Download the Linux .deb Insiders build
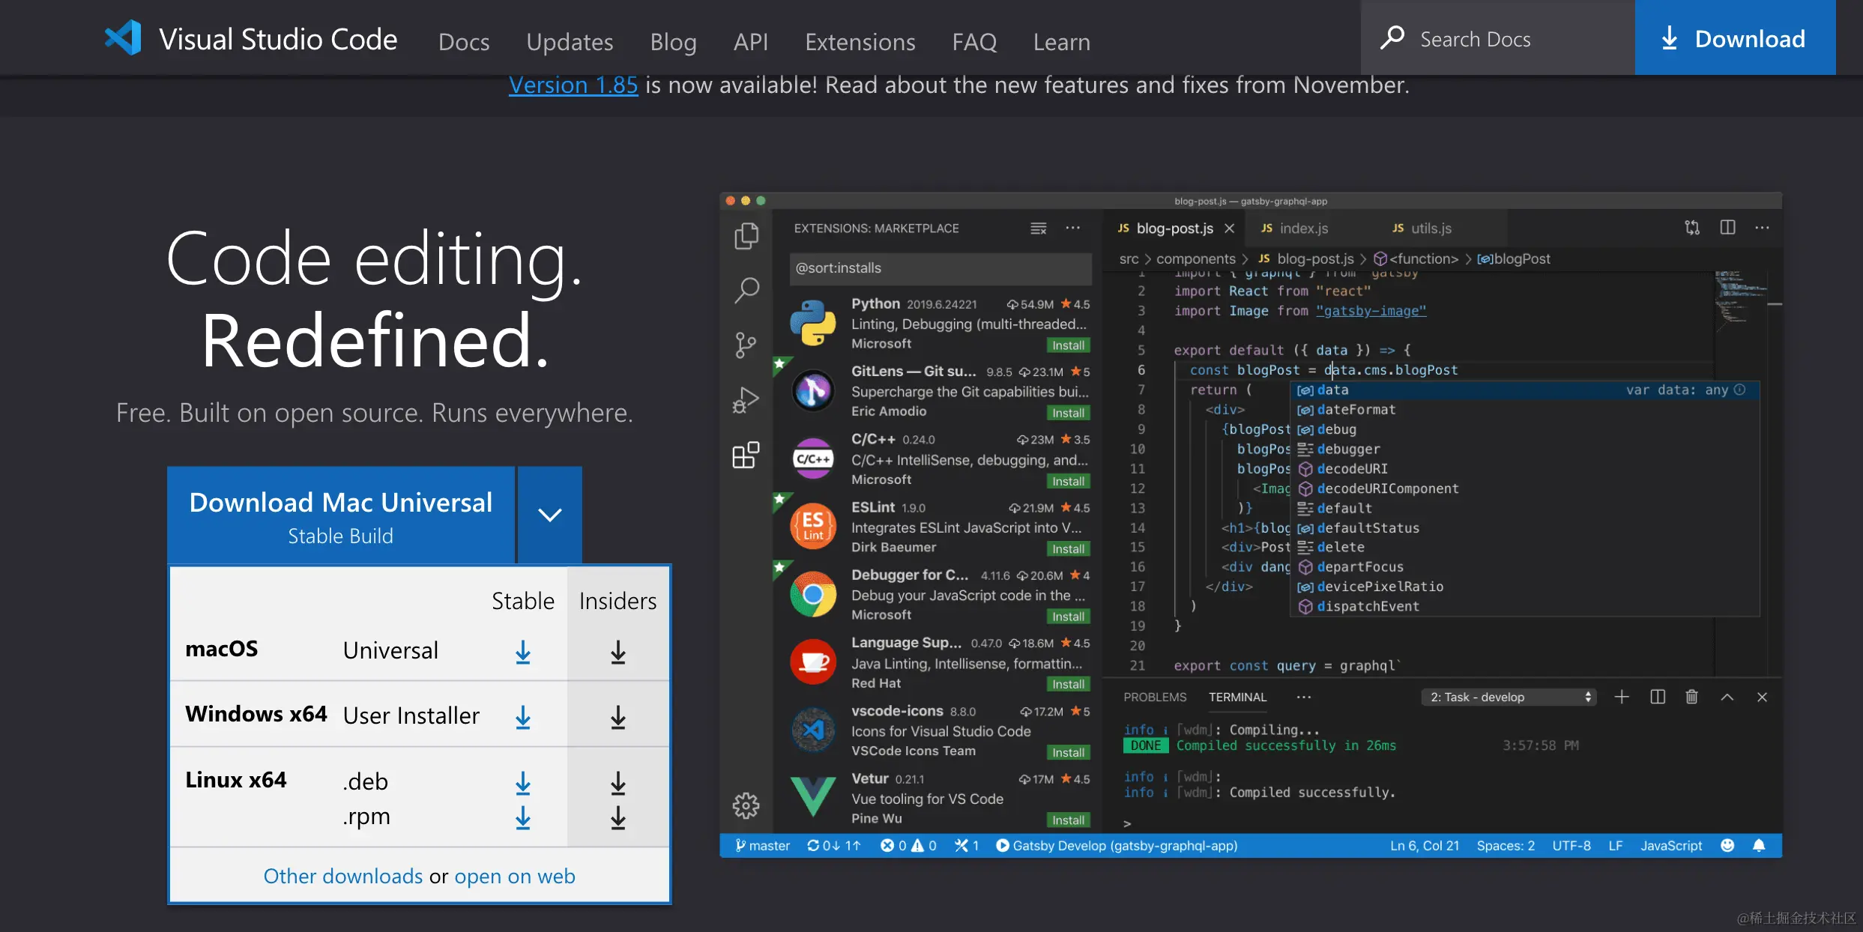The image size is (1863, 932). pos(618,783)
